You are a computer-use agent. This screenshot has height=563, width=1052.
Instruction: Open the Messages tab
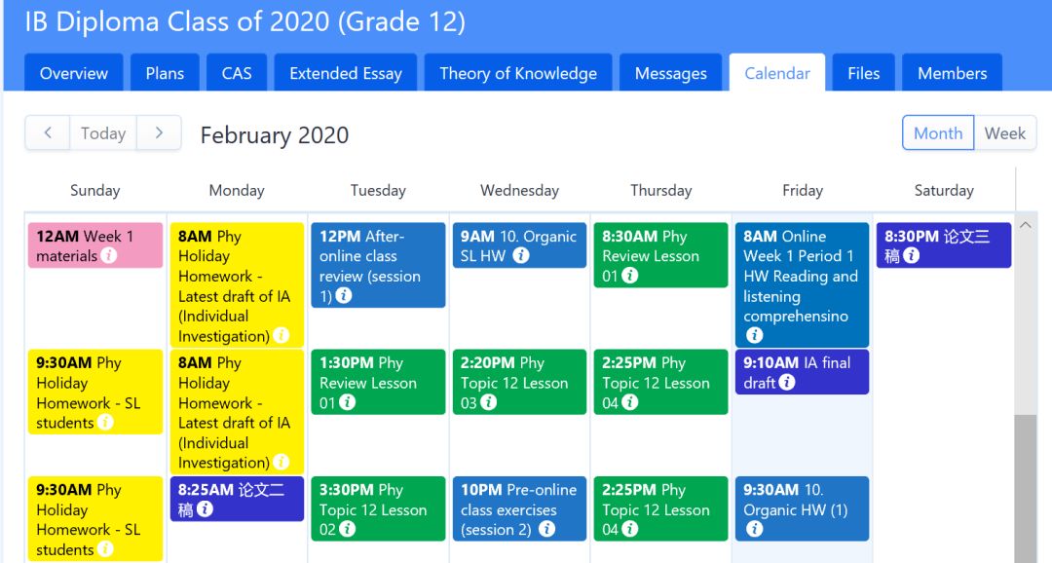(670, 73)
